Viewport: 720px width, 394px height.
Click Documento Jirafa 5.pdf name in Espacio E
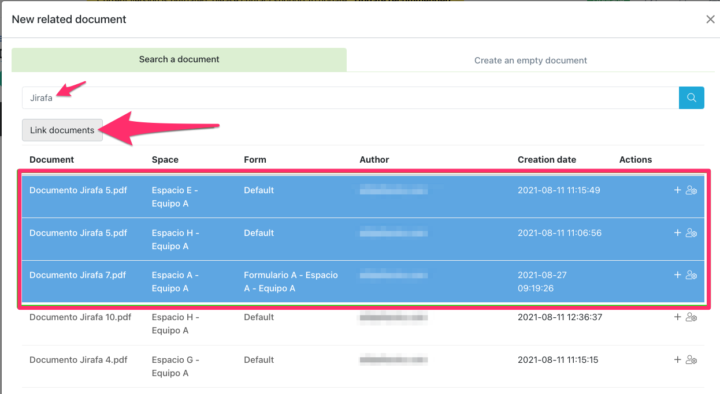(78, 190)
